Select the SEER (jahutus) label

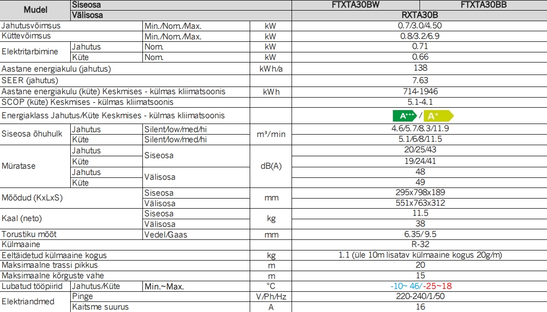30,81
